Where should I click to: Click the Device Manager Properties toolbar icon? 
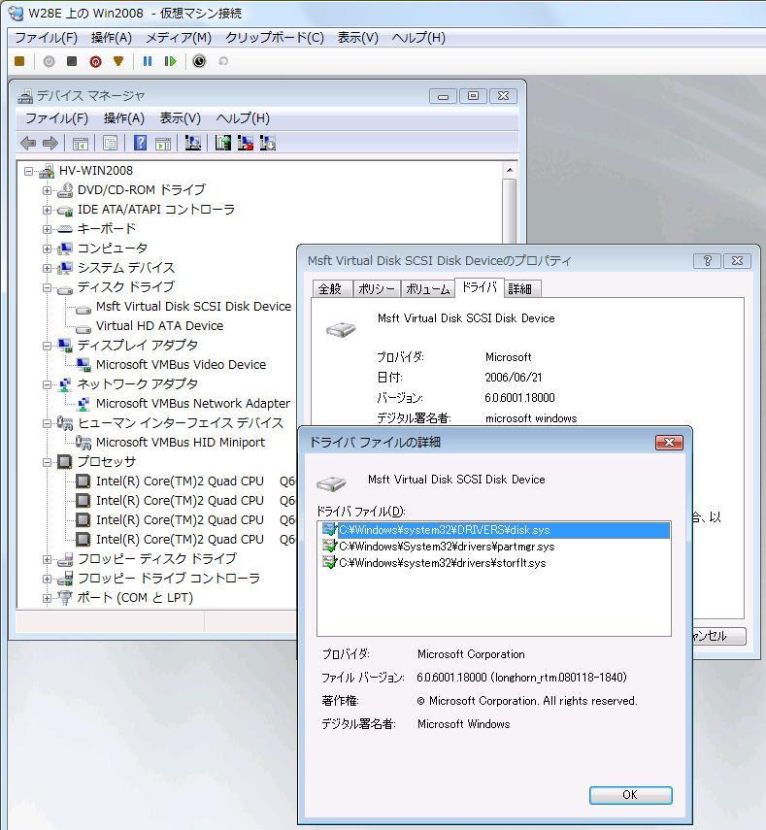pos(111,143)
